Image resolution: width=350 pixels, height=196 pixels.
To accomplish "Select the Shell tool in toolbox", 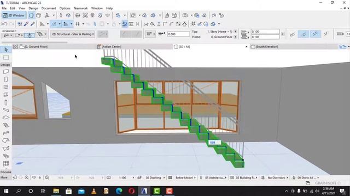I will click(x=6, y=148).
